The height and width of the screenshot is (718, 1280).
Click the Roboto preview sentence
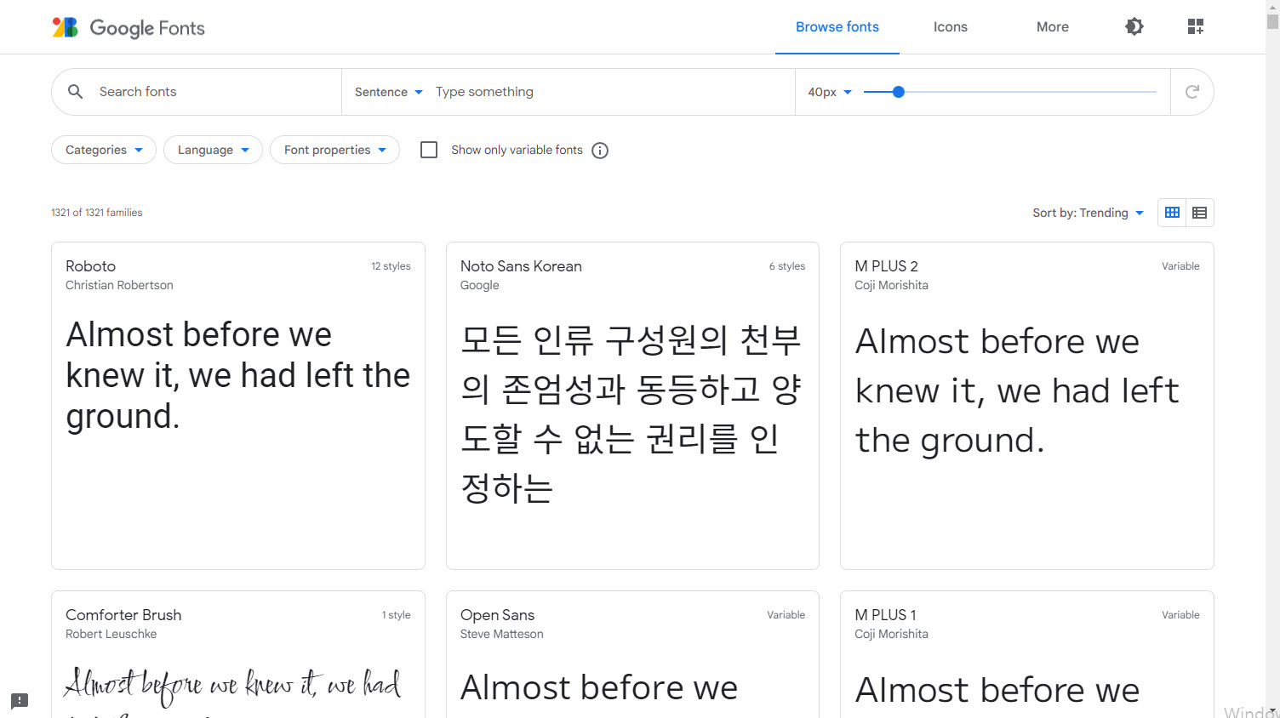click(x=238, y=375)
